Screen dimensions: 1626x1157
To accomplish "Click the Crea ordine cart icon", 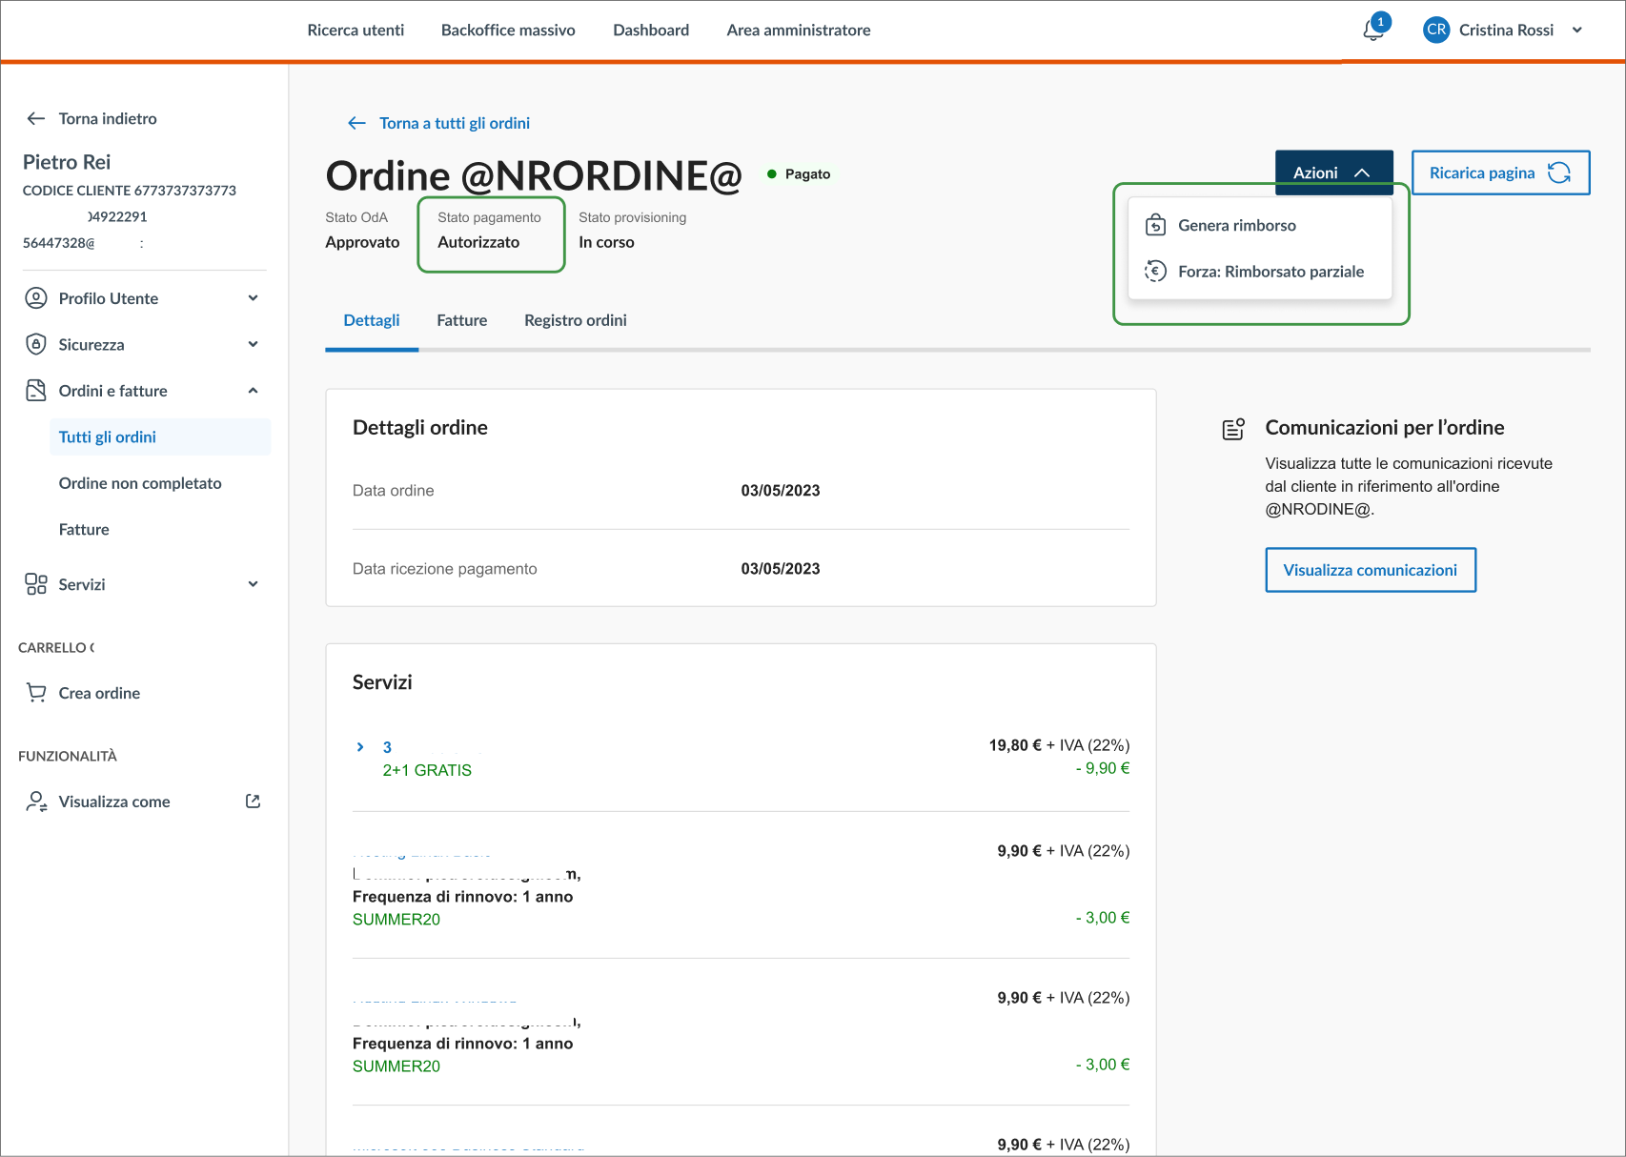I will (36, 693).
